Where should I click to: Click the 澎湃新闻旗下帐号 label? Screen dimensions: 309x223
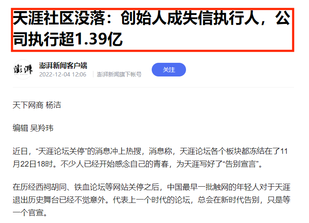pos(119,74)
